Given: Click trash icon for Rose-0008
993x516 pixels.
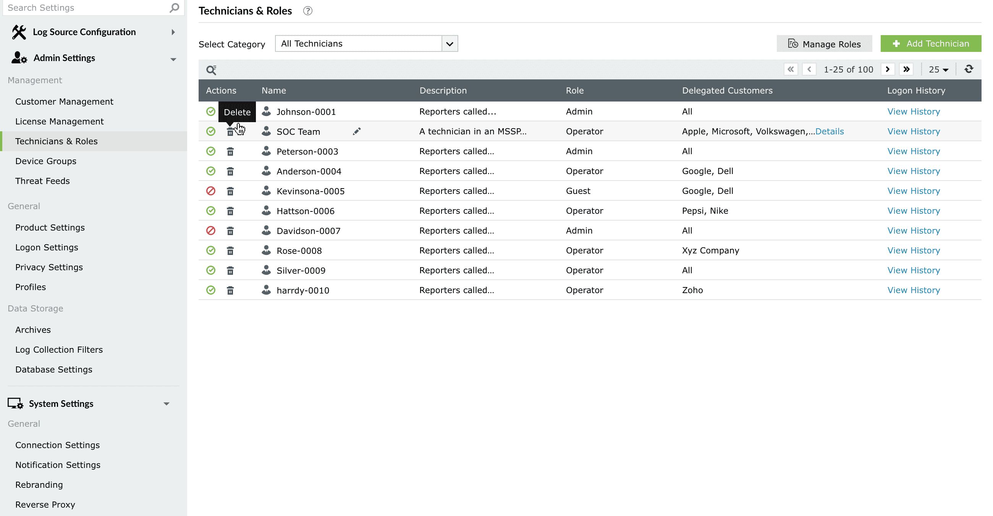Looking at the screenshot, I should point(230,251).
